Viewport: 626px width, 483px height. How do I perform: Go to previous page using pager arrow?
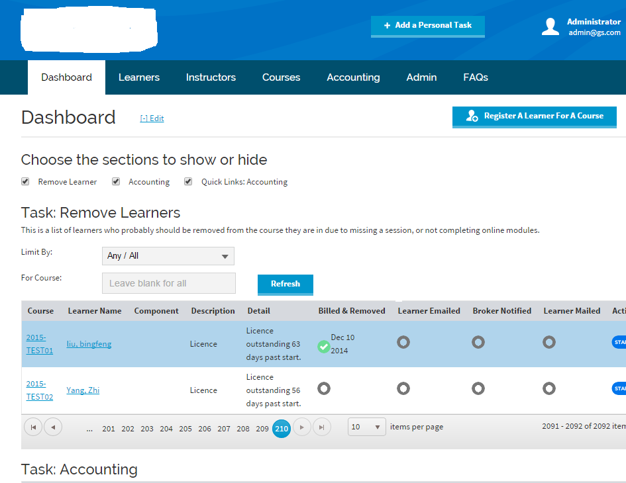coord(53,427)
